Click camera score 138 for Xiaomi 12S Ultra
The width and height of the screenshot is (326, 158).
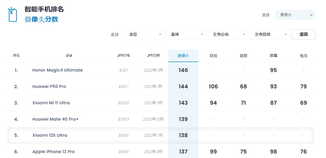(x=183, y=136)
